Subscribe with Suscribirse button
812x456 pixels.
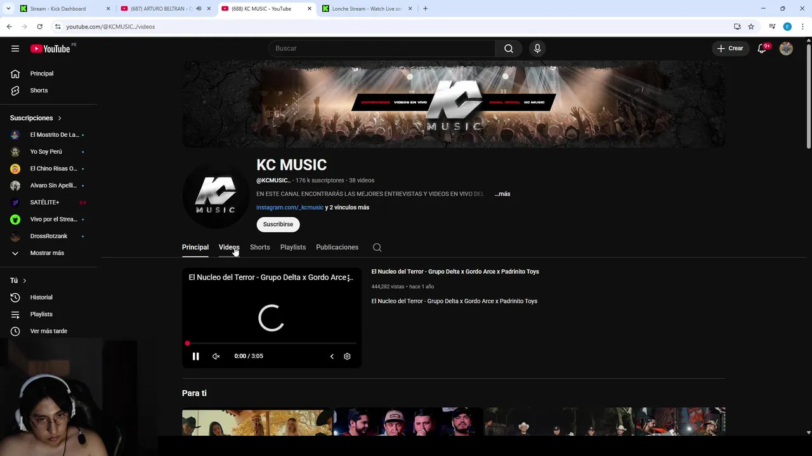(278, 225)
